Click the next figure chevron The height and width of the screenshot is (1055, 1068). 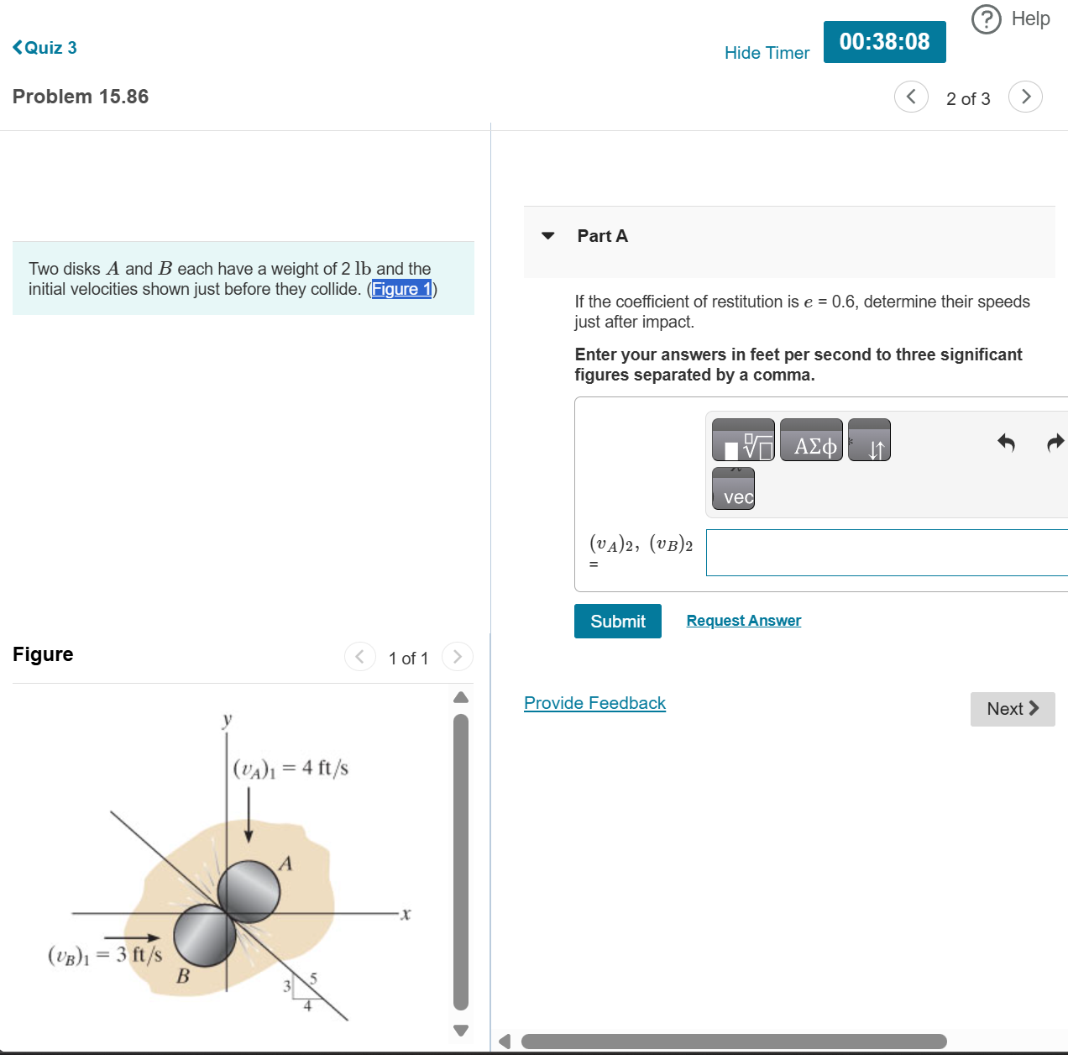(x=457, y=657)
